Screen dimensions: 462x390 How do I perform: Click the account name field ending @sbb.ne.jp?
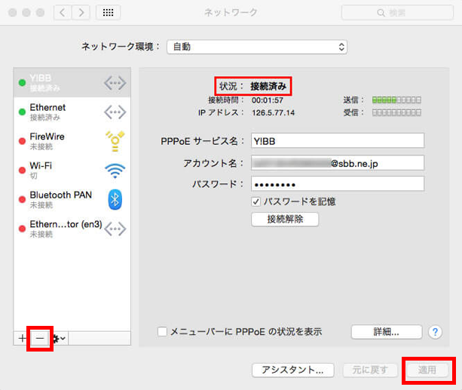click(x=338, y=163)
